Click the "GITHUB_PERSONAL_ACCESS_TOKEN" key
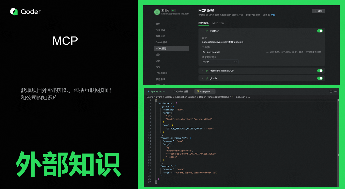Viewport: 345px width, 189px height. [185, 128]
